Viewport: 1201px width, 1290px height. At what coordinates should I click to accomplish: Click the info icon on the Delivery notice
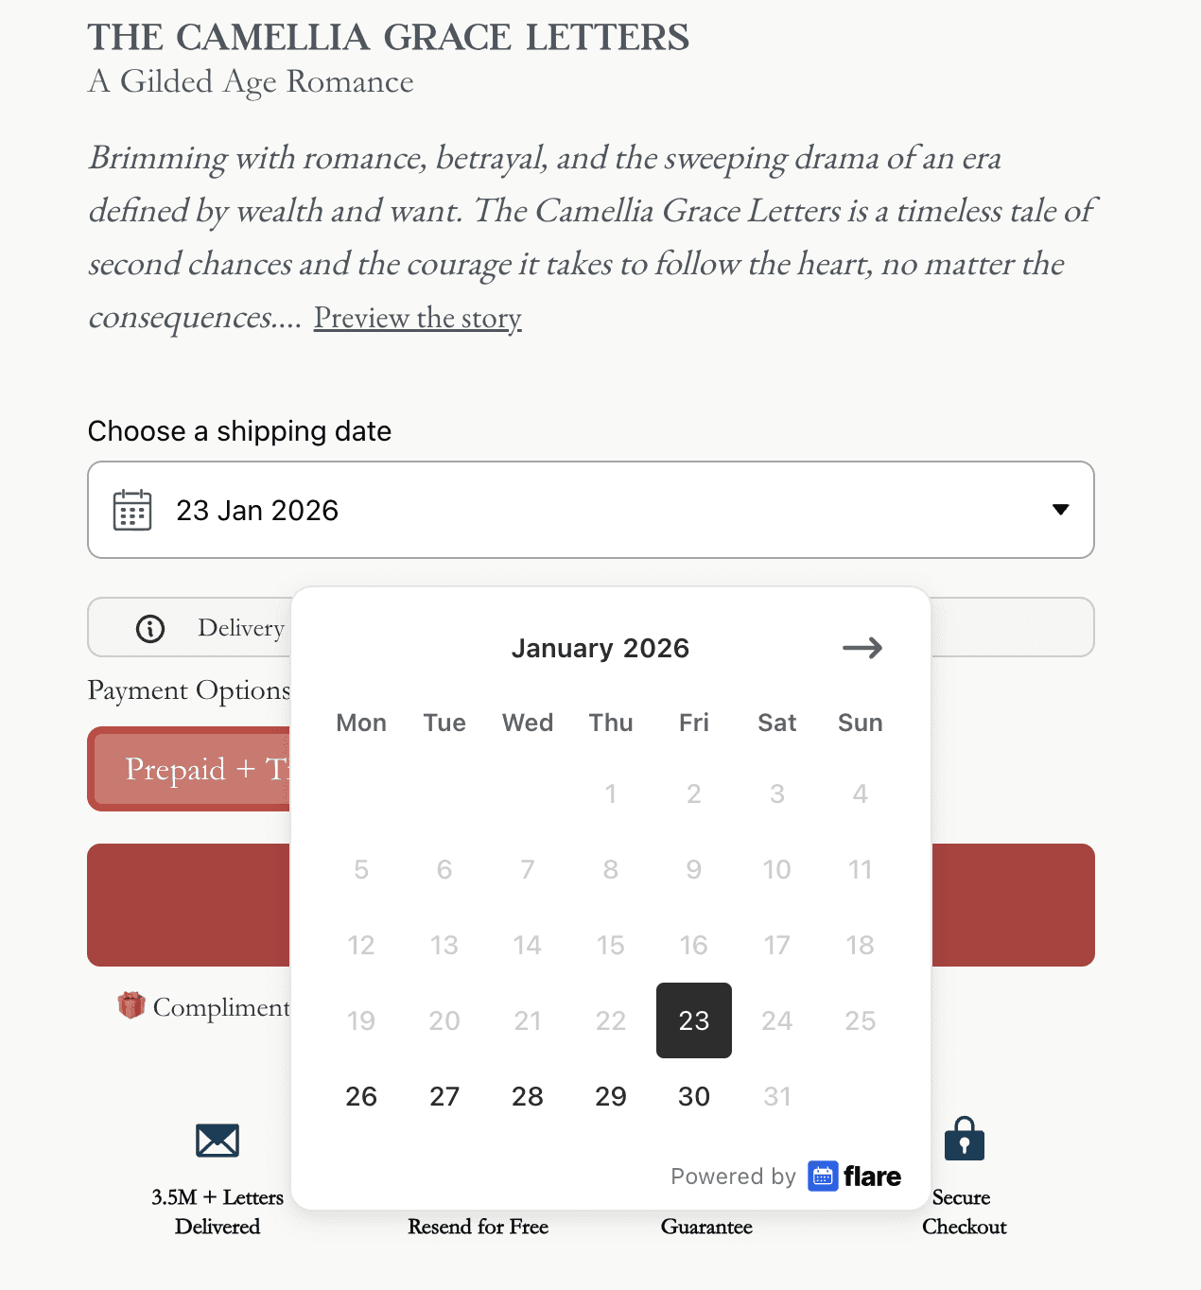click(x=149, y=627)
